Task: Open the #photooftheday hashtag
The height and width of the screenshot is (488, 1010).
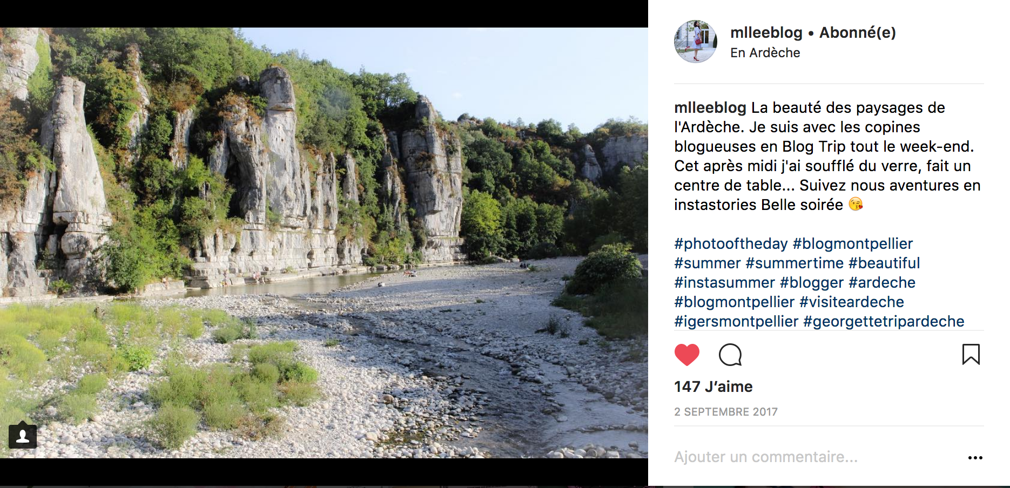Action: click(x=731, y=243)
